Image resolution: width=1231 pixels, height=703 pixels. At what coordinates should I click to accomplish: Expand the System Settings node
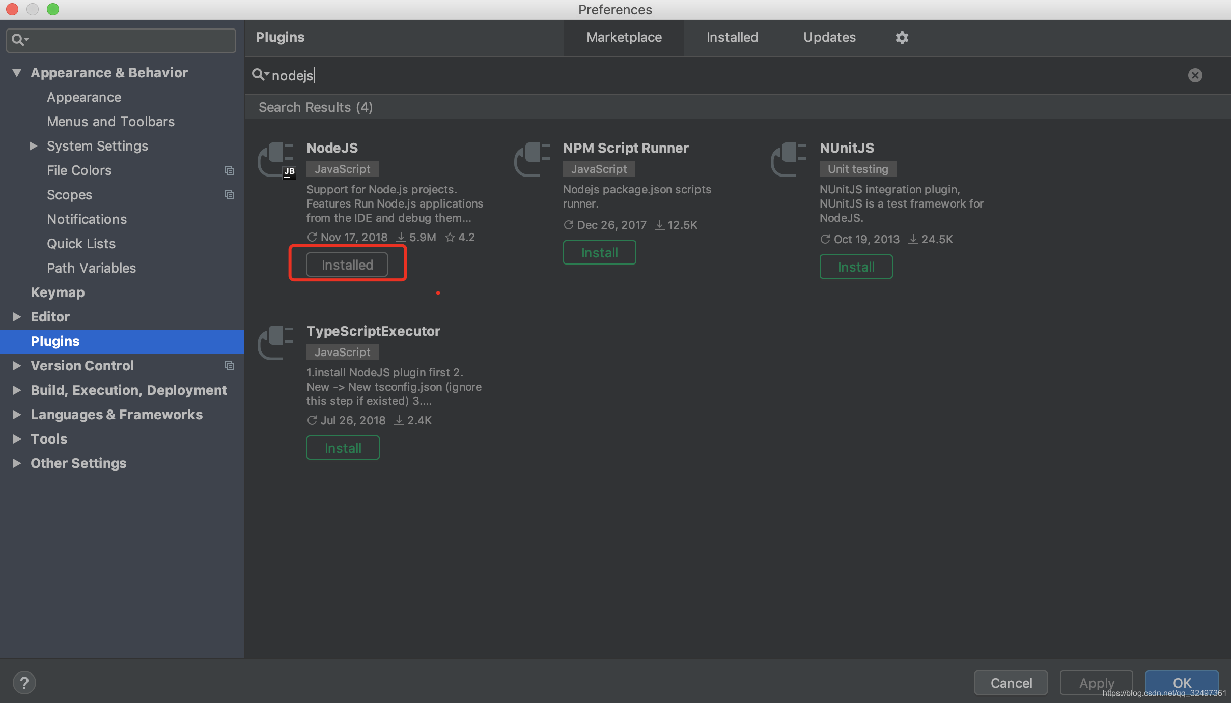[x=33, y=146]
